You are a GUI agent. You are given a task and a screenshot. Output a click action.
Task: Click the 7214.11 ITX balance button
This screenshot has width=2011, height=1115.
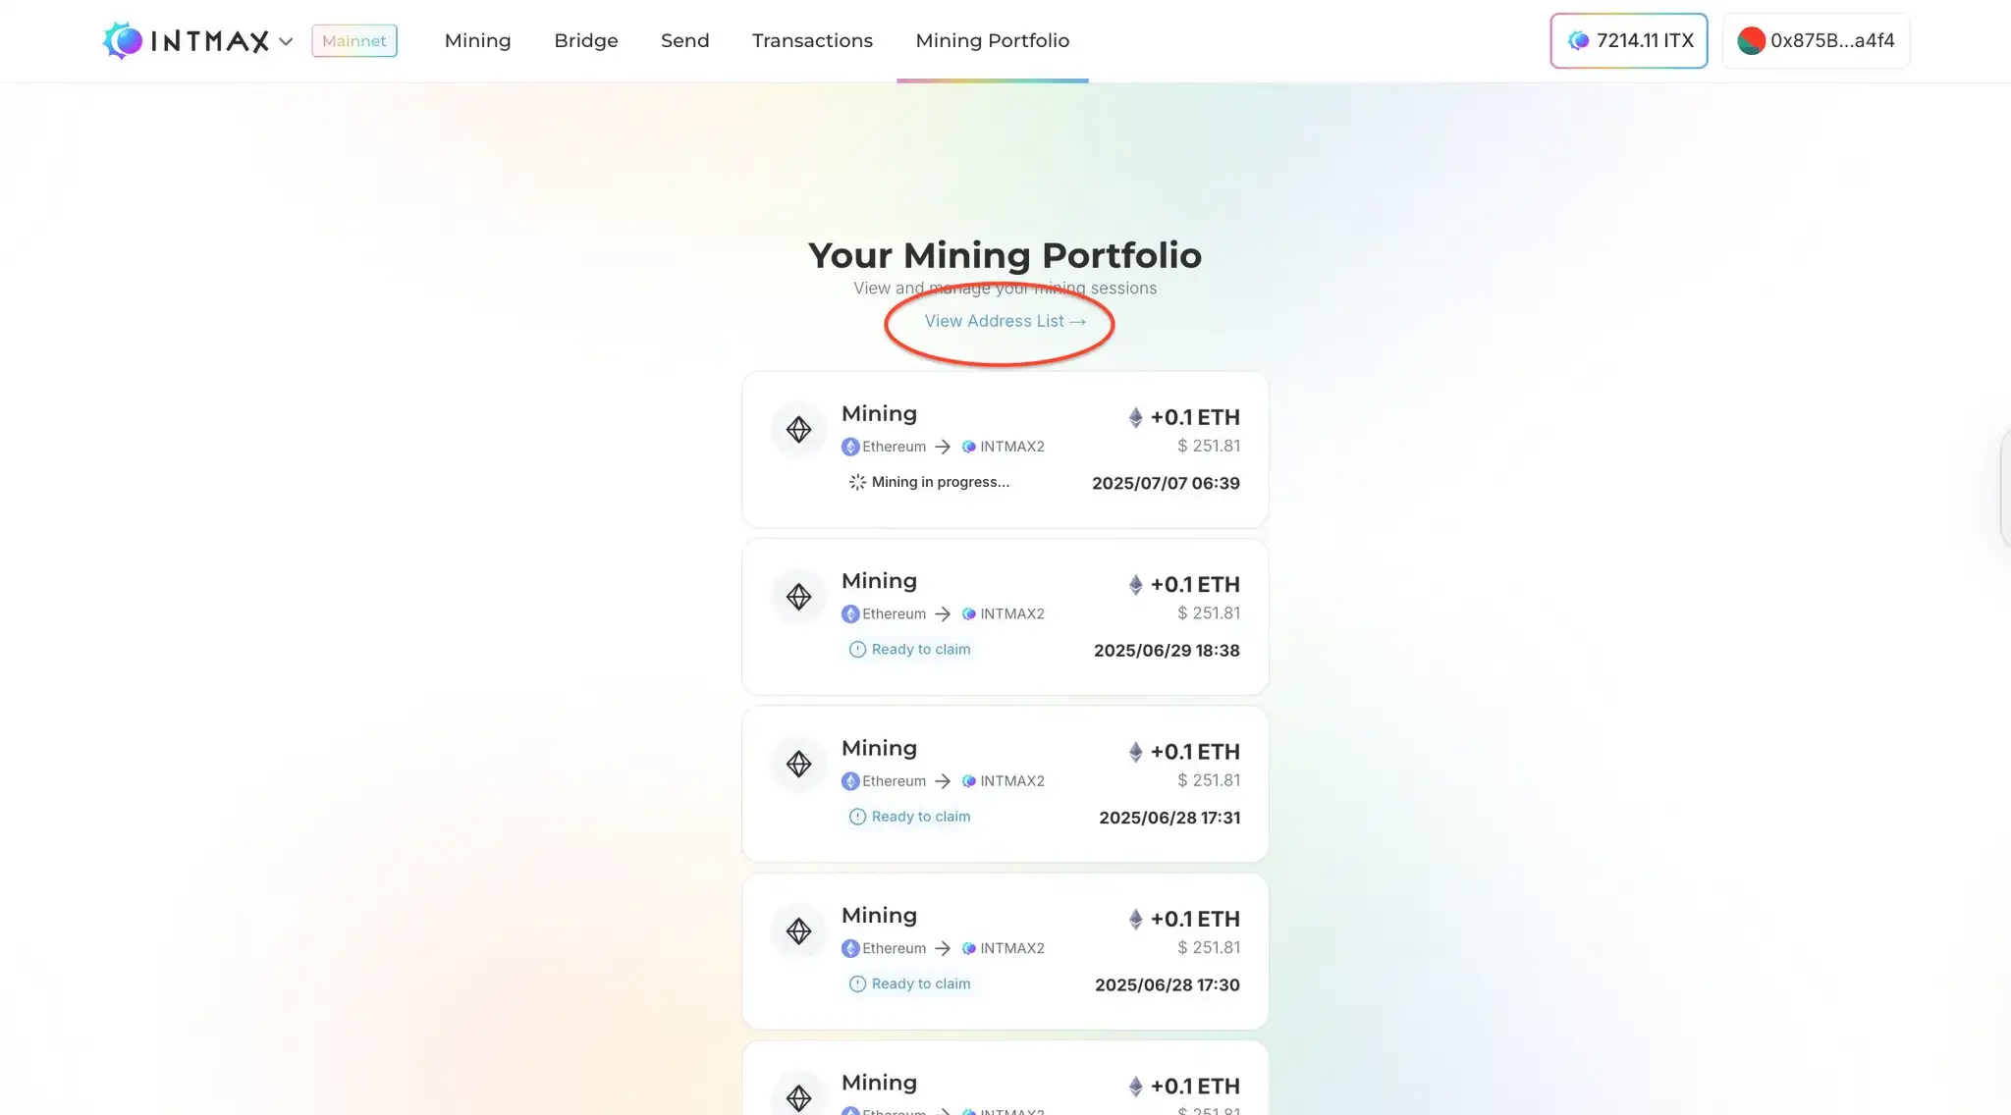click(x=1628, y=40)
